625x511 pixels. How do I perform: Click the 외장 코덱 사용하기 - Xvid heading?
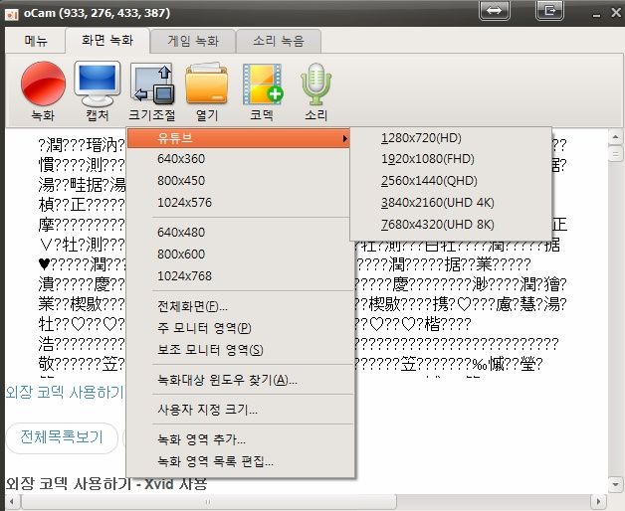point(106,484)
